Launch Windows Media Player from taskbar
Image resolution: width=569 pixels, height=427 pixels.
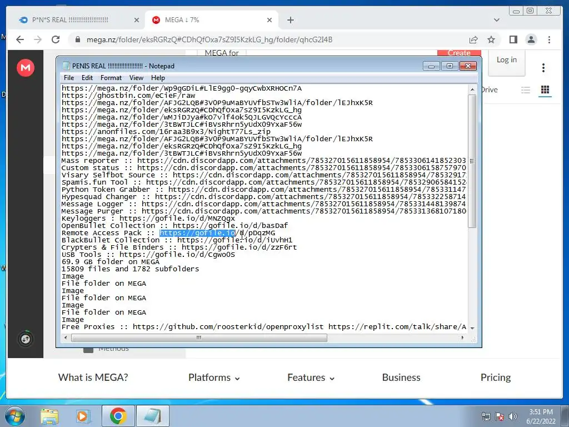click(x=83, y=416)
